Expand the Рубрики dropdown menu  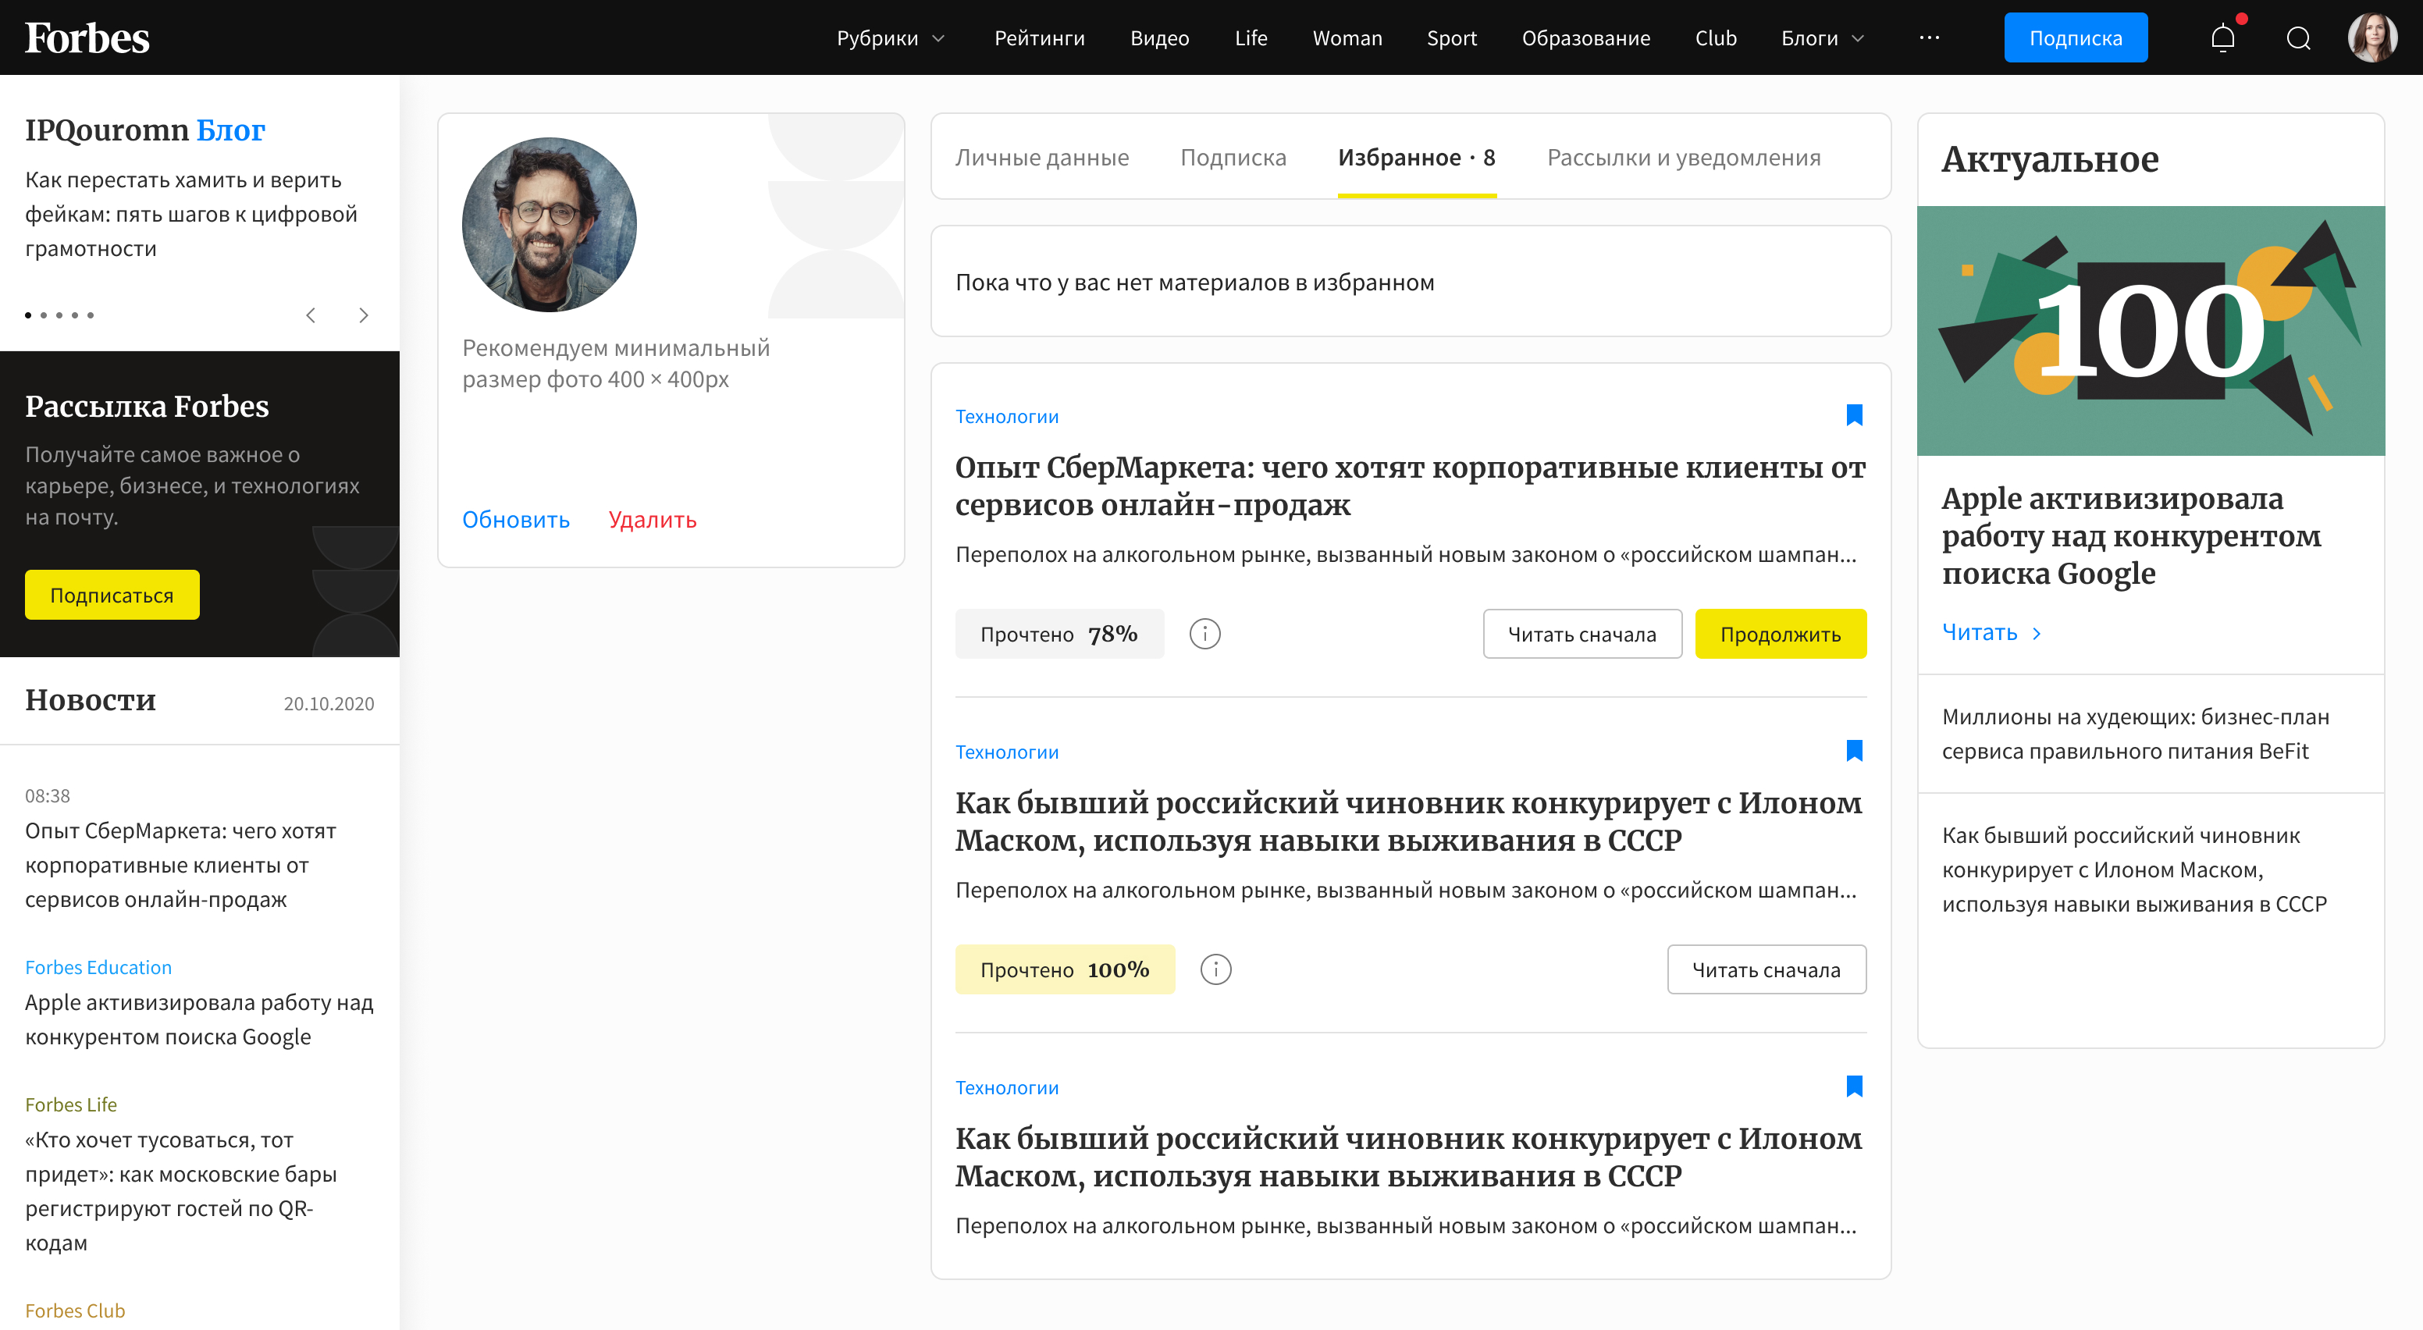pyautogui.click(x=890, y=37)
